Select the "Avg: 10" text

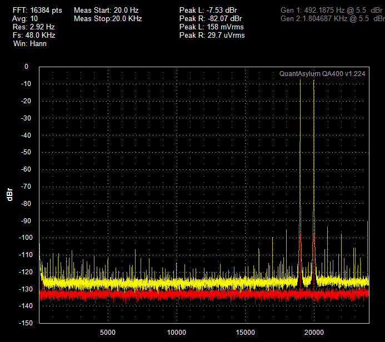(25, 19)
